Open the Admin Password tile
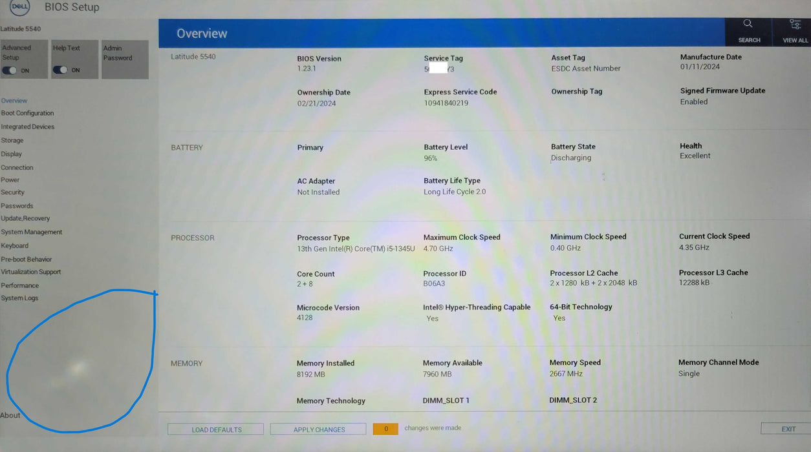 125,59
